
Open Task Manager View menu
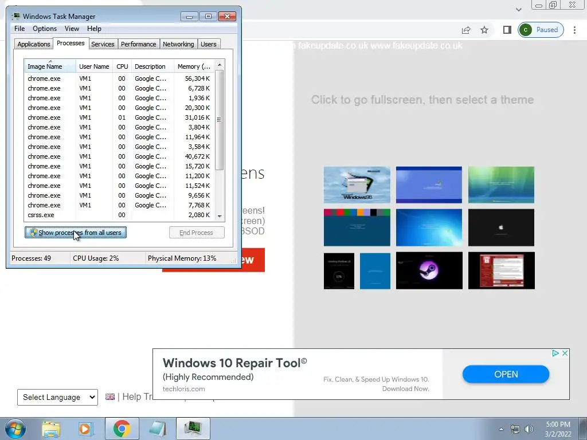point(72,29)
